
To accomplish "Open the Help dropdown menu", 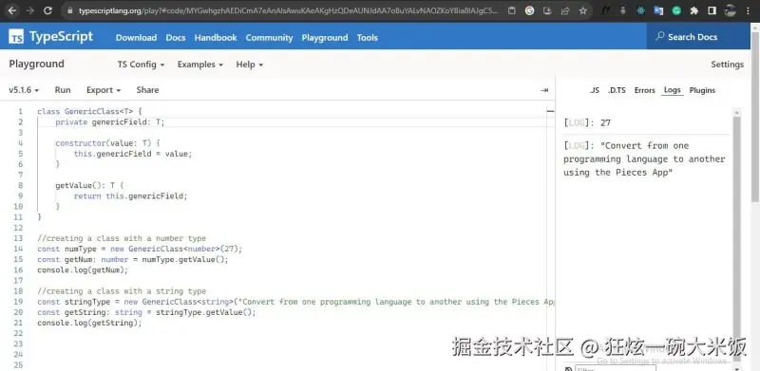I will (x=249, y=65).
